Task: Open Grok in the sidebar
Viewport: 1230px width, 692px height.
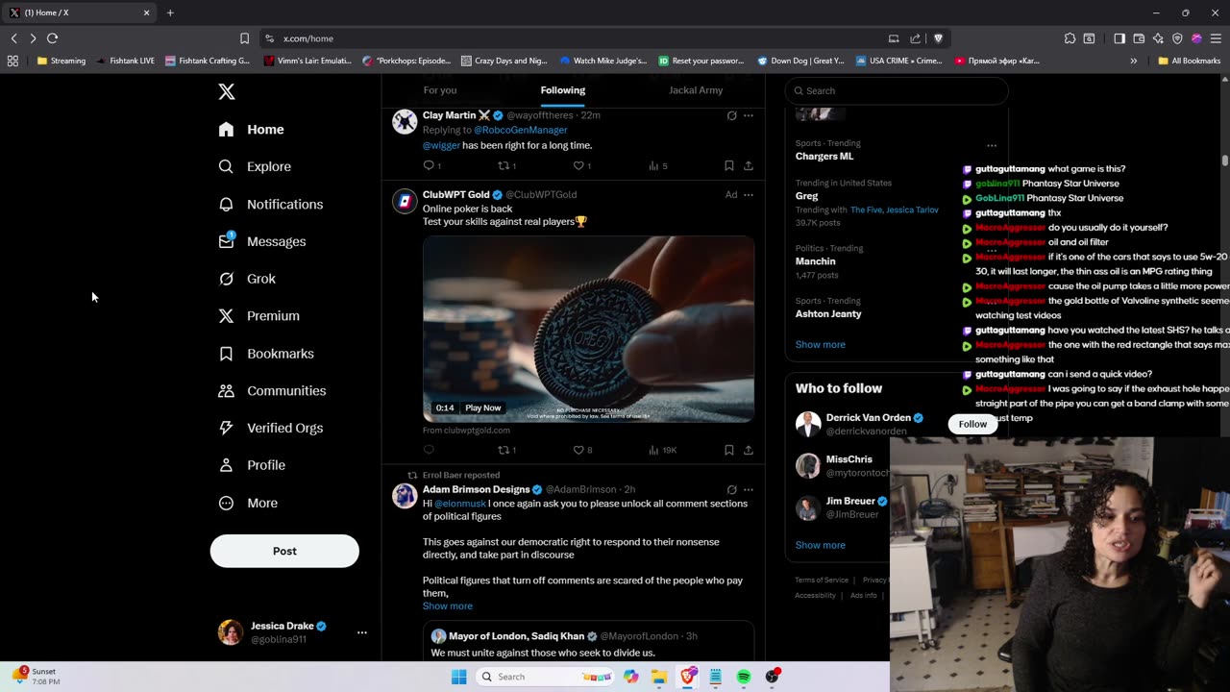Action: pyautogui.click(x=247, y=279)
